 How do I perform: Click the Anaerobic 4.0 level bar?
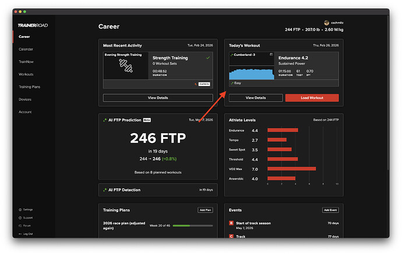[x=281, y=178]
